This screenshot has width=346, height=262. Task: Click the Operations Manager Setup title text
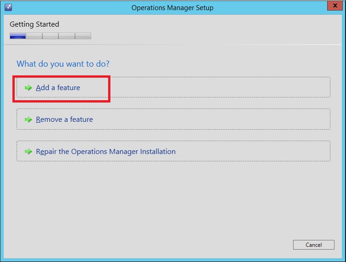(173, 8)
